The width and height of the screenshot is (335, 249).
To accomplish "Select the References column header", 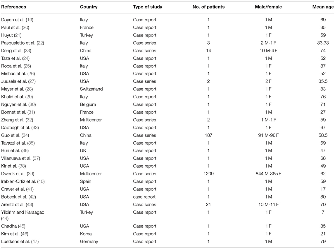I will 13,7.
